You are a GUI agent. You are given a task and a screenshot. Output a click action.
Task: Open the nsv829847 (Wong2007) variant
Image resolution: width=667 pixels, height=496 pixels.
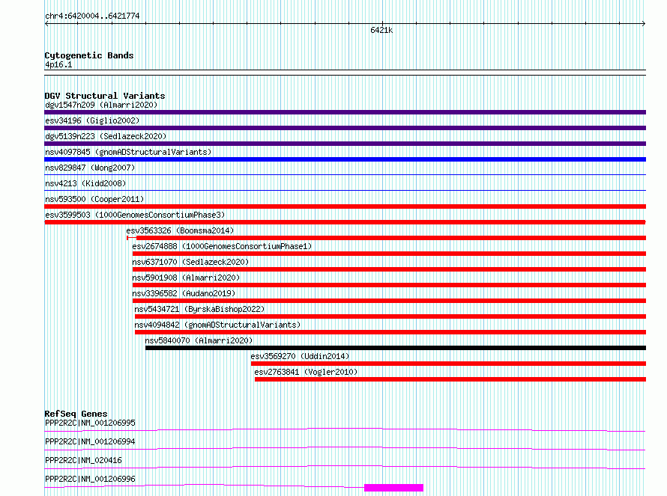(90, 168)
